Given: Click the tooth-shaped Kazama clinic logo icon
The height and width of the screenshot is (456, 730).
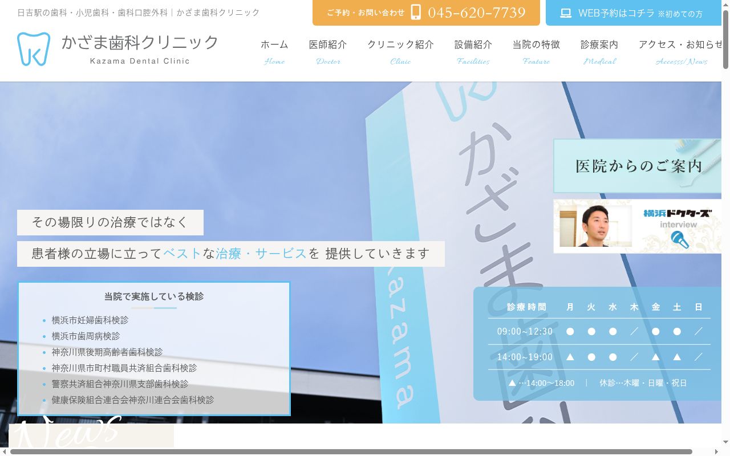Looking at the screenshot, I should point(34,49).
